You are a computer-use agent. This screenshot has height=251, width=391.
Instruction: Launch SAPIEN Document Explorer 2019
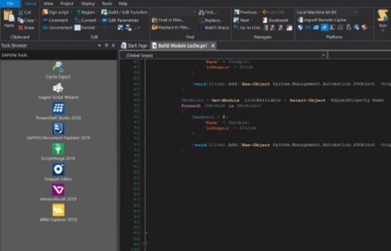click(x=58, y=131)
